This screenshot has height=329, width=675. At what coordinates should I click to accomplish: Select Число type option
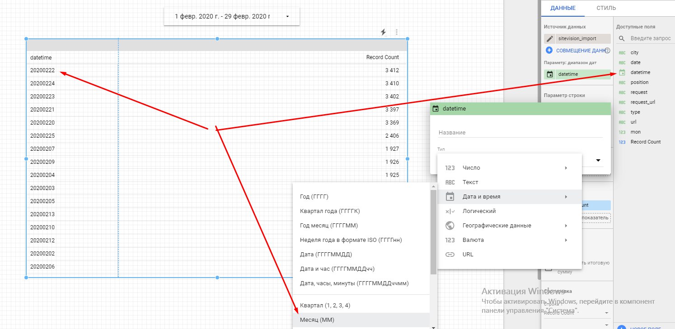tap(509, 168)
